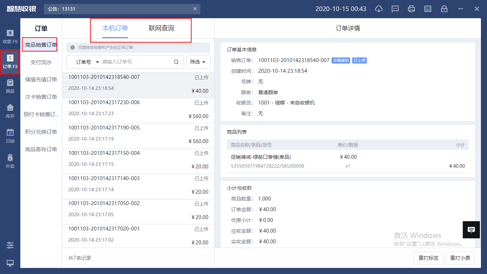Click the printer icon in title bar
Image resolution: width=487 pixels, height=274 pixels.
click(x=411, y=9)
